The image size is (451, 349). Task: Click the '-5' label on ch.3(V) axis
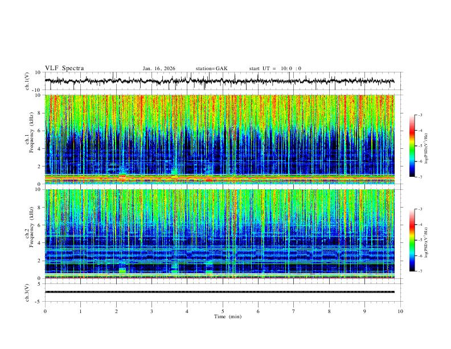coord(39,302)
